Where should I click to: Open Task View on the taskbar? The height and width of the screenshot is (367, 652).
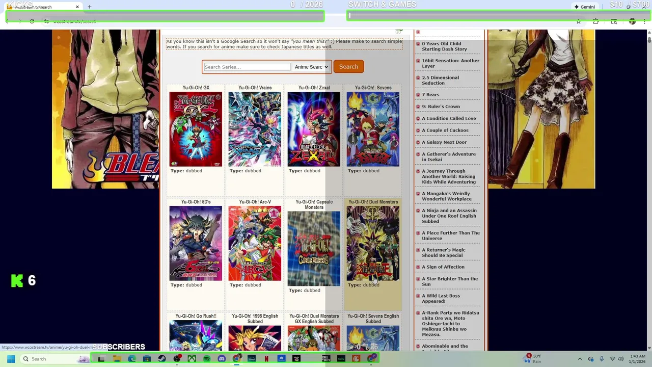click(101, 359)
